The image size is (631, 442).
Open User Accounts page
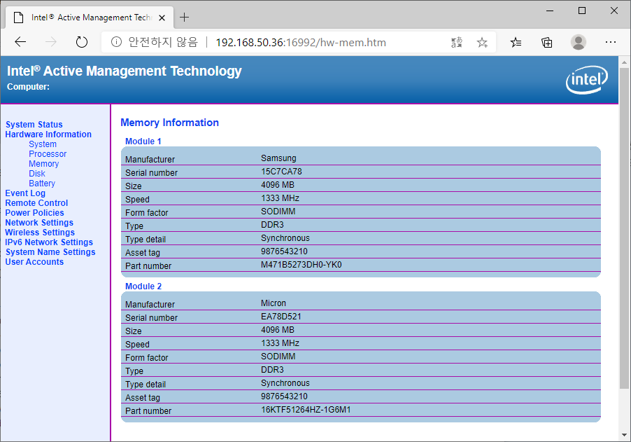coord(34,262)
